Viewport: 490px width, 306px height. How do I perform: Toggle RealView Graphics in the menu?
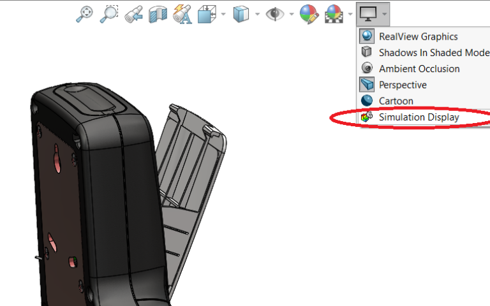418,37
